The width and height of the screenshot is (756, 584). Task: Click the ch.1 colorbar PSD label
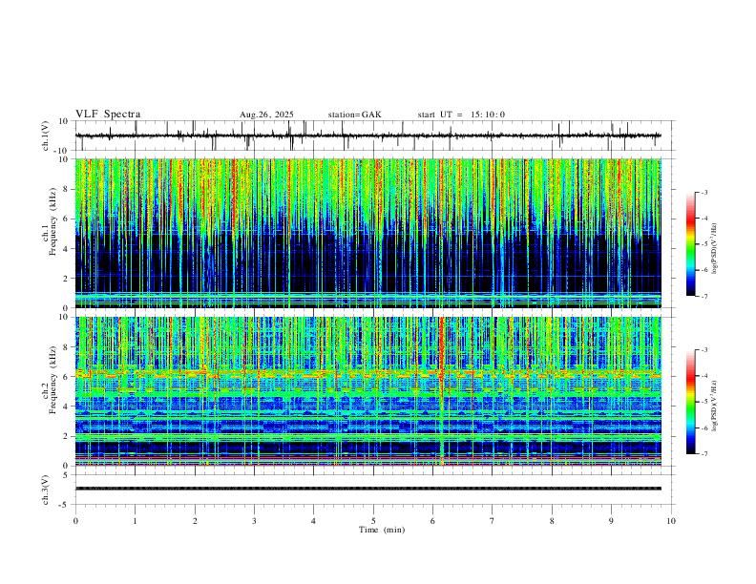(x=714, y=249)
